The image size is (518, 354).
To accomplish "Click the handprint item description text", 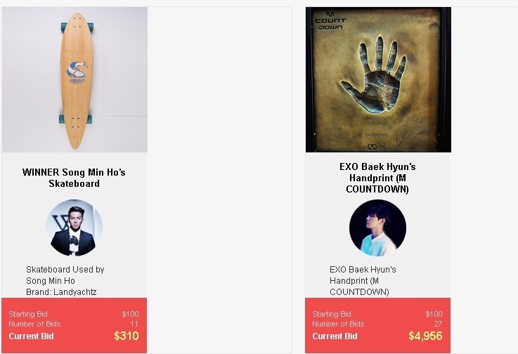I will (x=363, y=281).
